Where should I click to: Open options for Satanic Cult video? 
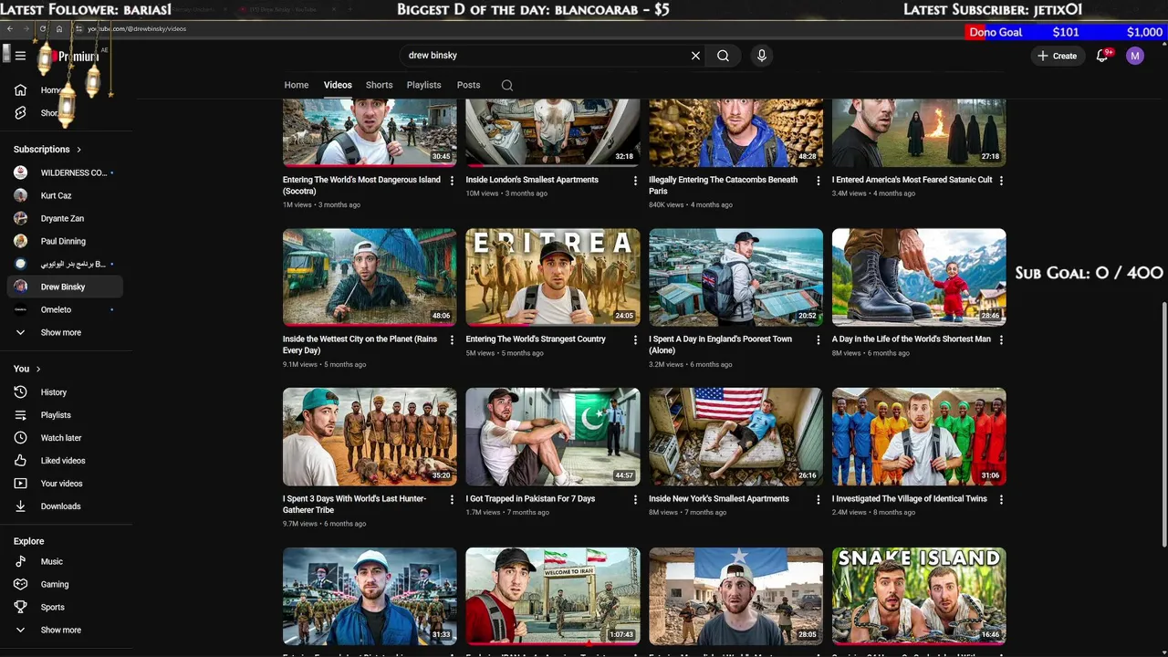tap(1001, 181)
